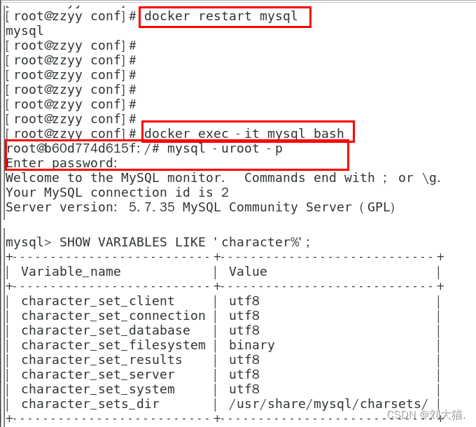
Task: Click the CSDN author watermark
Action: click(x=426, y=414)
